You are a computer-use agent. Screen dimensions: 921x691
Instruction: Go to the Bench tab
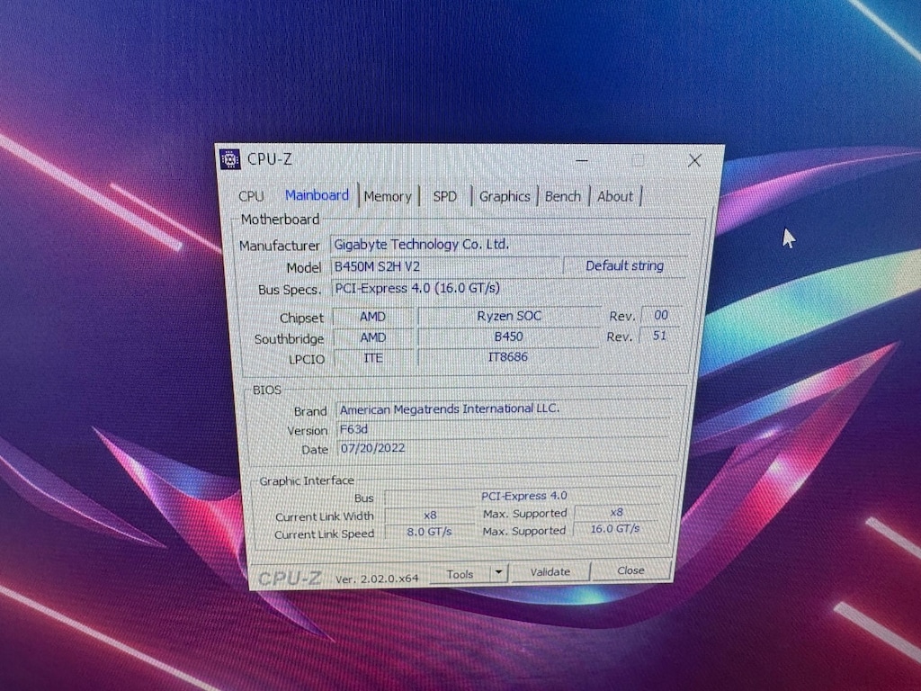tap(563, 196)
